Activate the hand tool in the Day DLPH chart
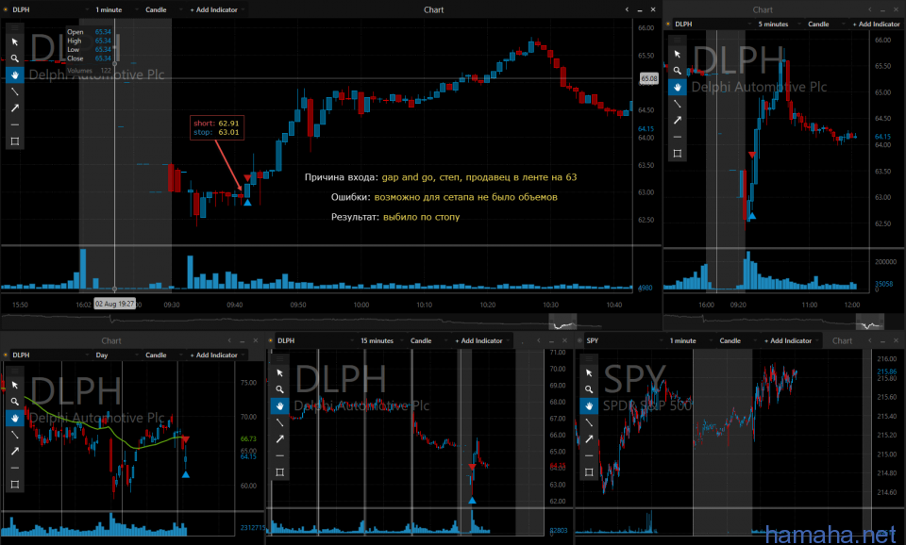The image size is (906, 545). (x=15, y=418)
